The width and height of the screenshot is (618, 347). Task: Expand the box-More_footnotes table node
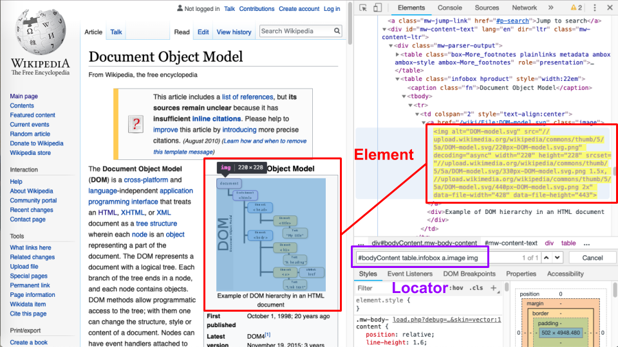tap(397, 55)
